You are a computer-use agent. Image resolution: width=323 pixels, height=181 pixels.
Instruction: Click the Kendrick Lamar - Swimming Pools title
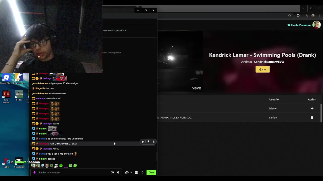pos(262,55)
